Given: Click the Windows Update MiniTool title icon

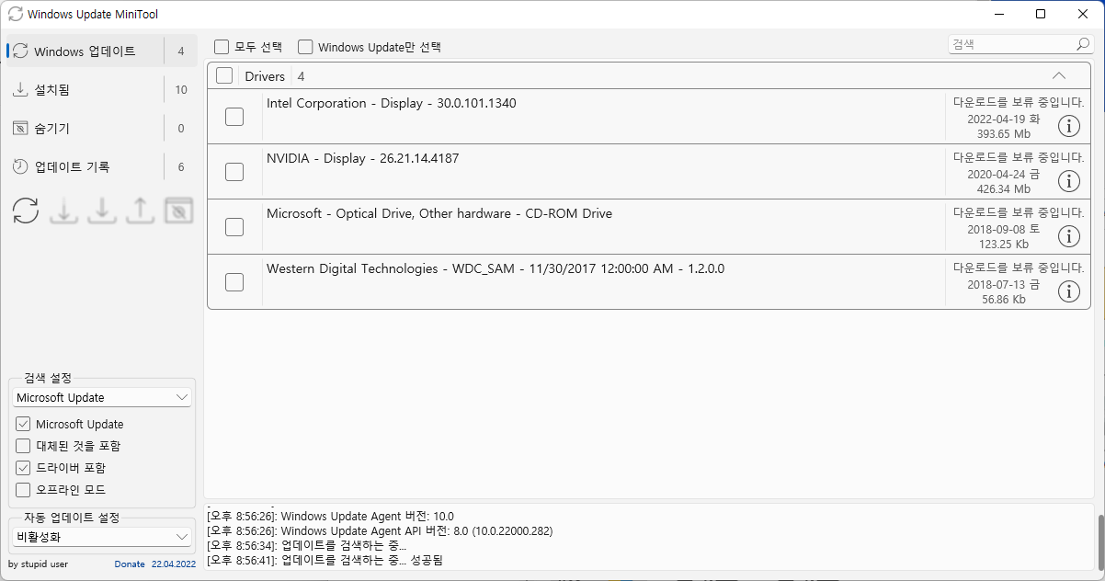Looking at the screenshot, I should pyautogui.click(x=16, y=14).
